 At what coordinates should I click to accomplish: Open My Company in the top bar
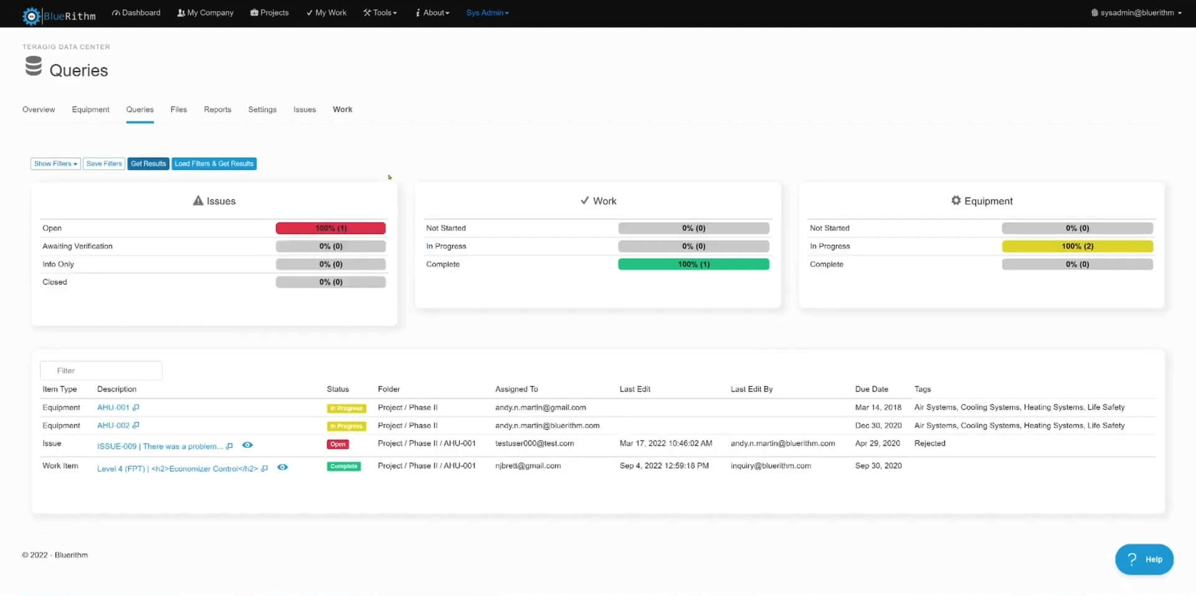pyautogui.click(x=205, y=12)
